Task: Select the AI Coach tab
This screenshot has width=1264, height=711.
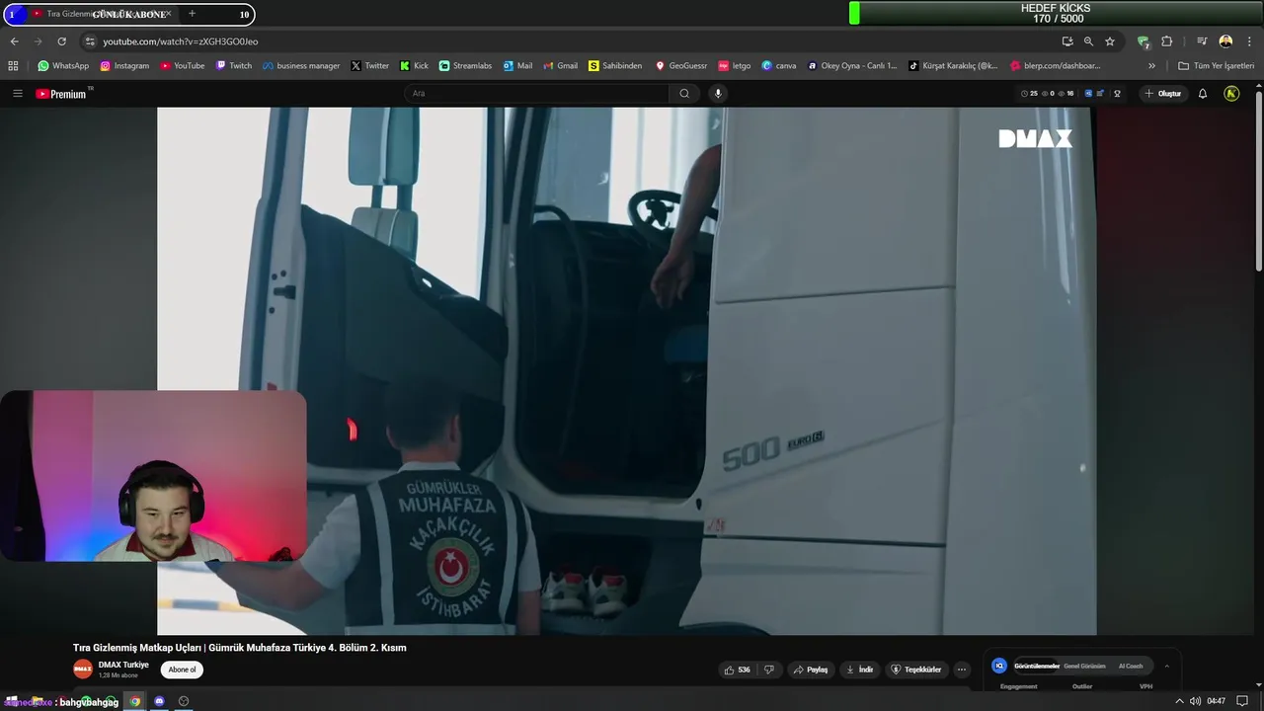Action: point(1131,666)
